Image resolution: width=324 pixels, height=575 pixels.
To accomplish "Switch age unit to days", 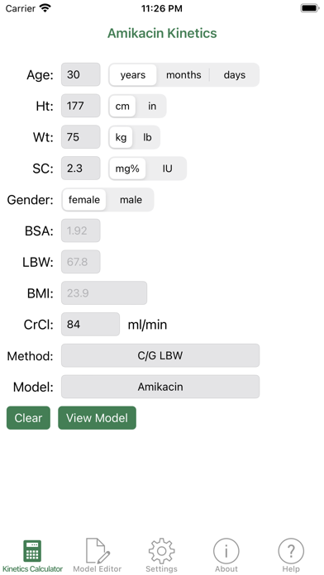I will [235, 75].
